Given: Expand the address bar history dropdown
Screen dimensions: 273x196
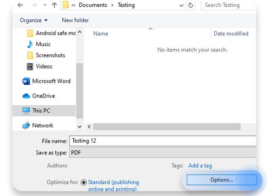Looking at the screenshot, I should (x=181, y=5).
